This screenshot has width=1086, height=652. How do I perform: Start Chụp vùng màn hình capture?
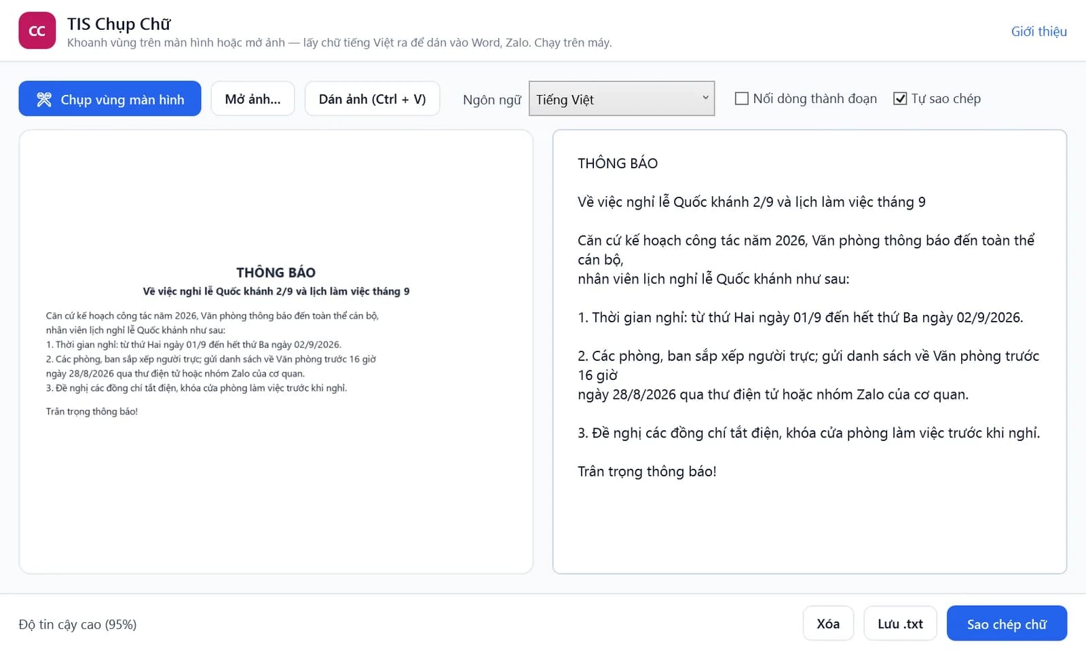pyautogui.click(x=110, y=98)
